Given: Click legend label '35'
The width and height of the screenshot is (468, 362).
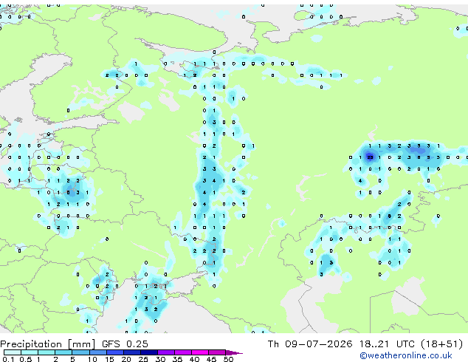Looking at the screenshot, I should click(177, 359).
